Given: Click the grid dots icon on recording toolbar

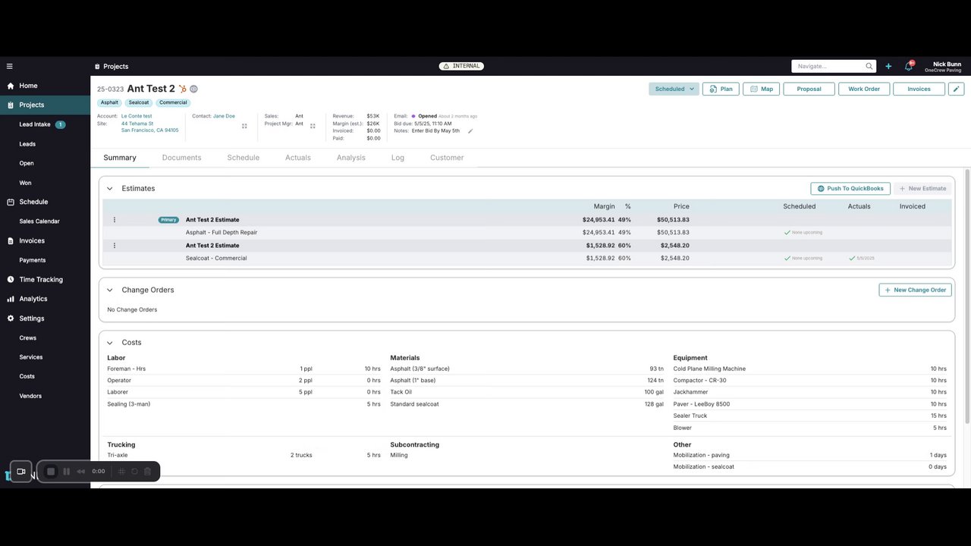Looking at the screenshot, I should [x=121, y=472].
